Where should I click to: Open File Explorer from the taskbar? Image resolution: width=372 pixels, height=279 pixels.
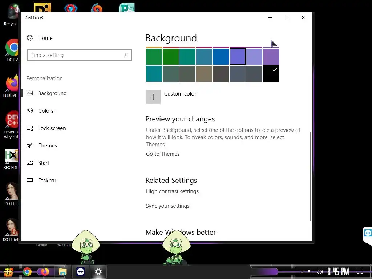(62, 272)
